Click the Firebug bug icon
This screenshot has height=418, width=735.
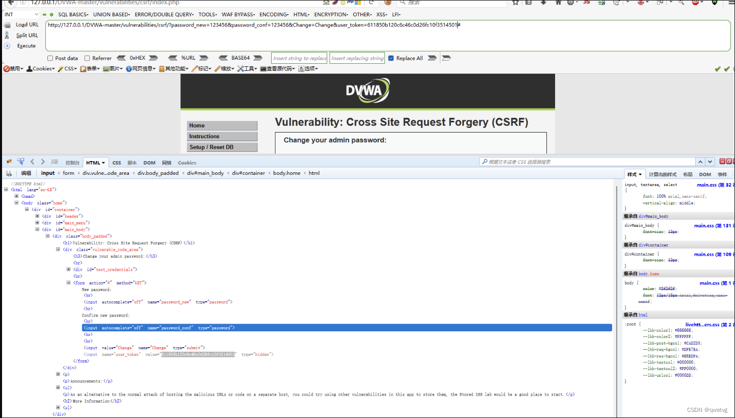[9, 162]
